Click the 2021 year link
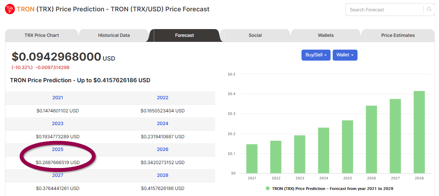Viewport: 439px width, 196px height. tap(58, 97)
